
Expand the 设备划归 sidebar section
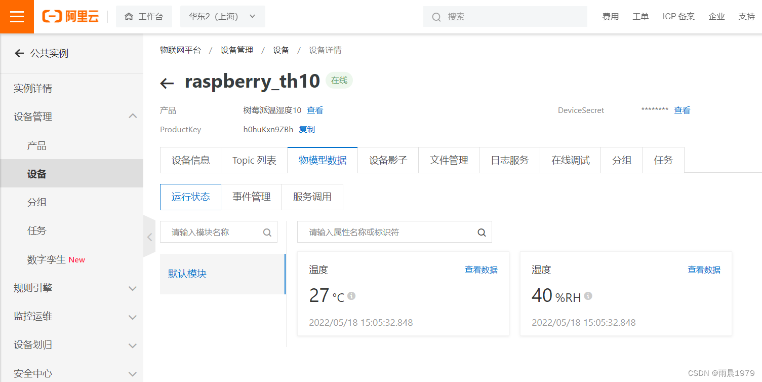133,346
